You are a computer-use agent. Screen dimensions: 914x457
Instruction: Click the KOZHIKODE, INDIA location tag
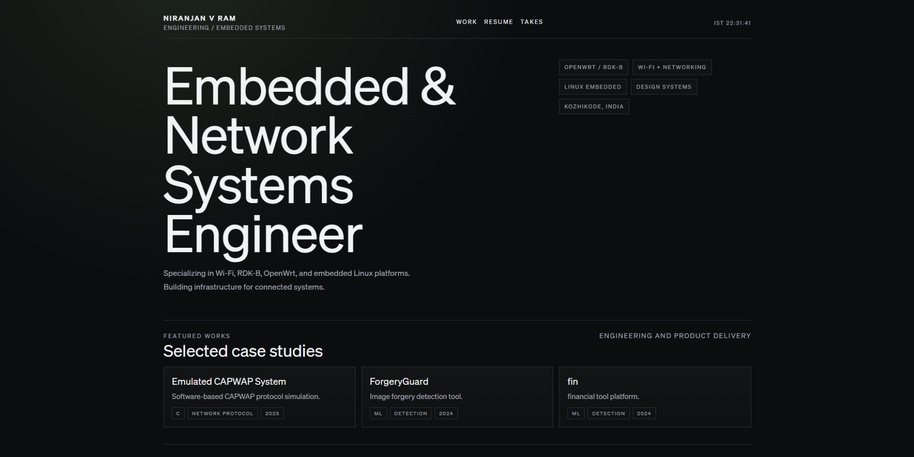[594, 106]
